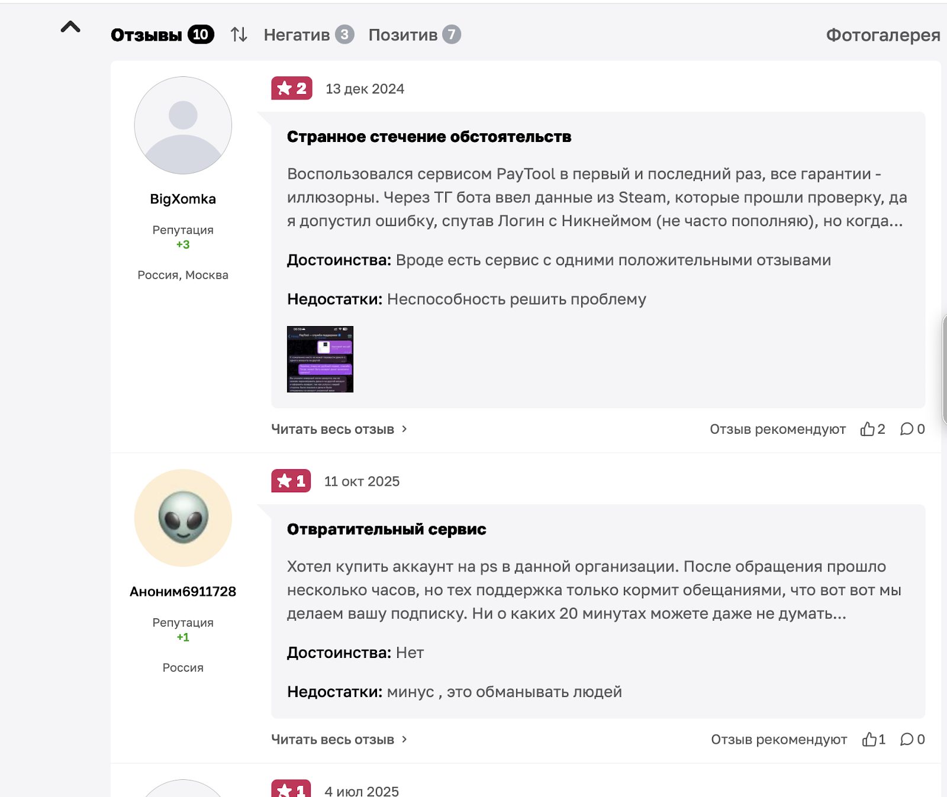Viewport: 947px width, 797px height.
Task: Open Аноним6911728's profile
Action: 182,591
